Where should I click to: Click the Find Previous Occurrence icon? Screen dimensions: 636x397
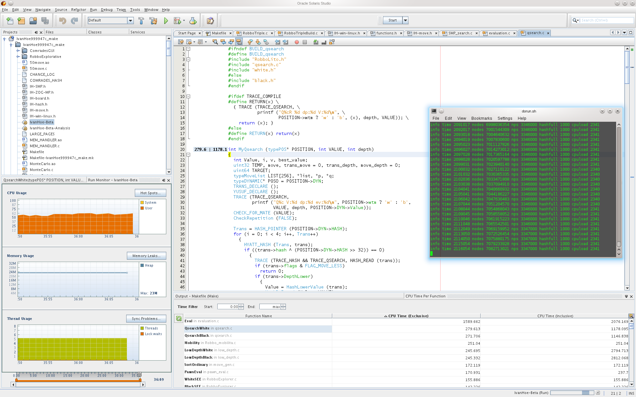223,42
